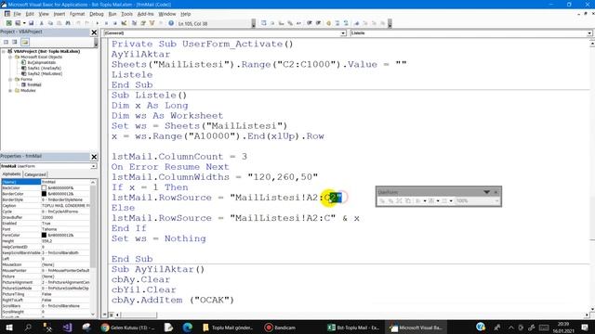Viewport: 595px width, 334px height.
Task: Click the Run Sub play icon
Action: tap(97, 23)
